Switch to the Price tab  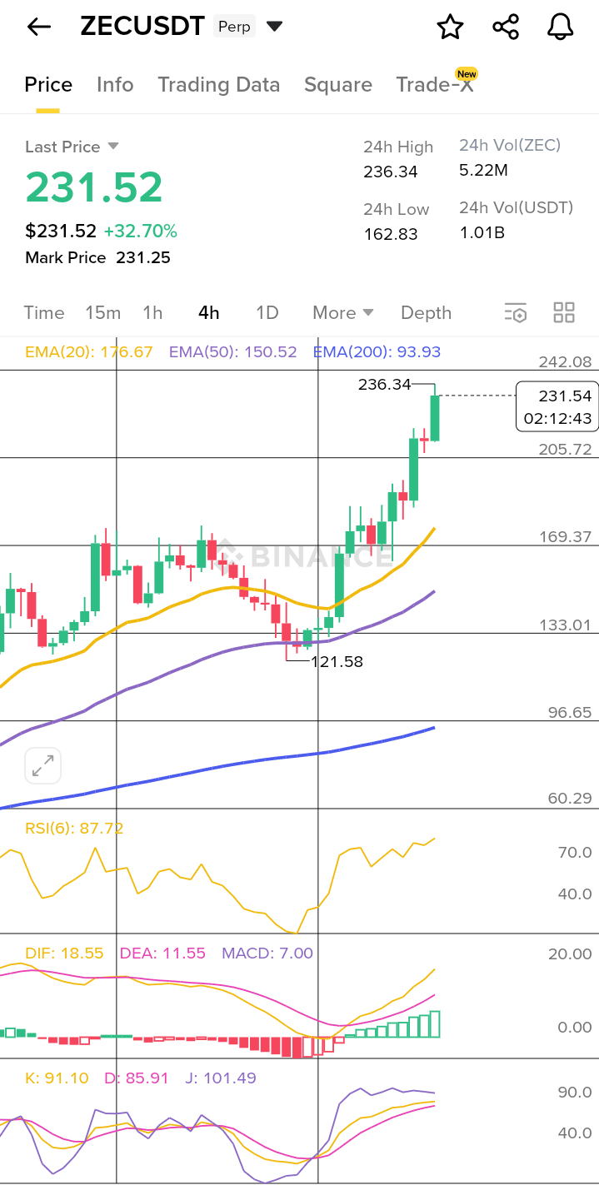48,85
